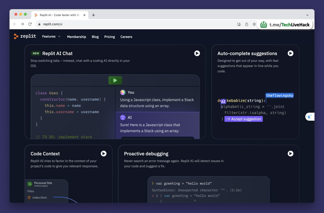Reload the replit.com/ai page
324x213 pixels.
point(30,24)
